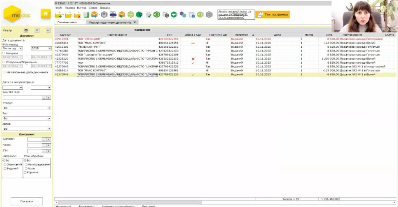The height and width of the screenshot is (207, 398).
Task: Collapse the filter panel with << button
Action: [x=48, y=30]
